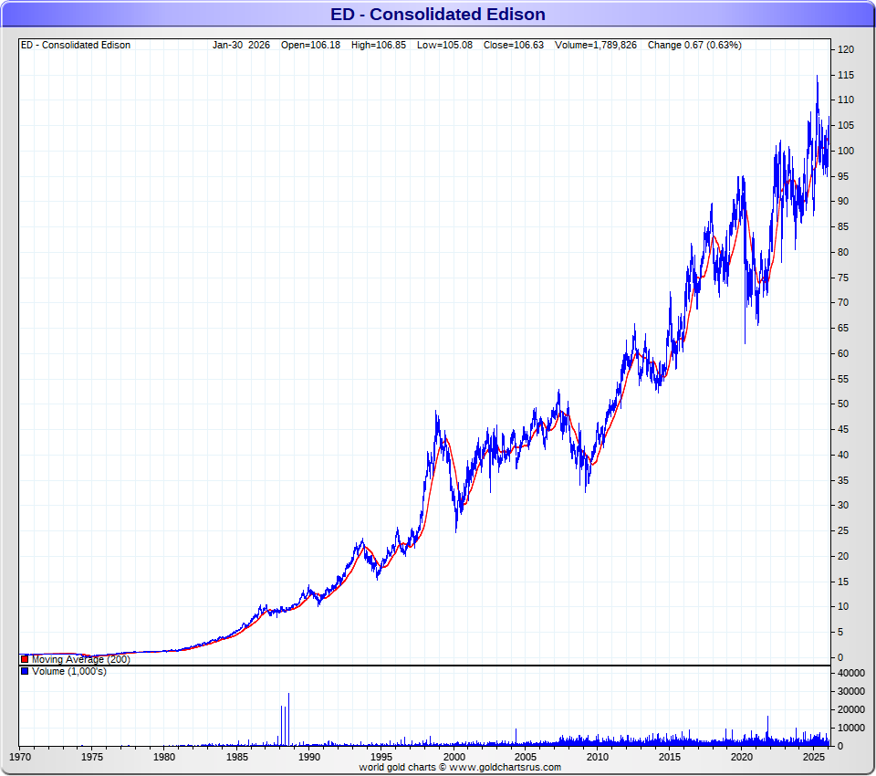Image resolution: width=876 pixels, height=776 pixels.
Task: Click the 2010 x-axis label
Action: click(x=597, y=757)
